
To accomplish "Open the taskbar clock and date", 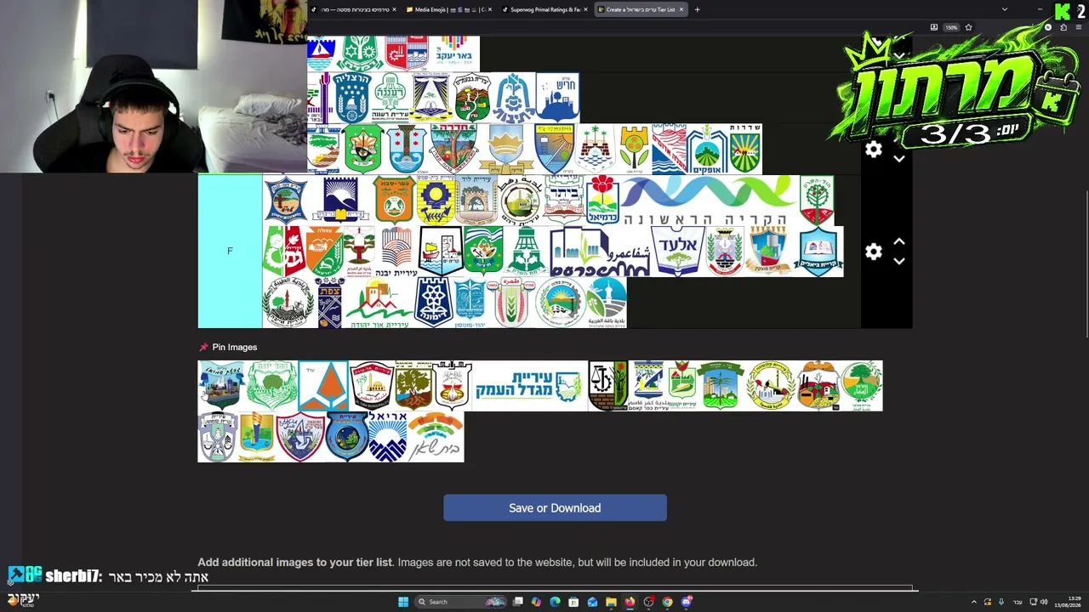I will point(1069,602).
